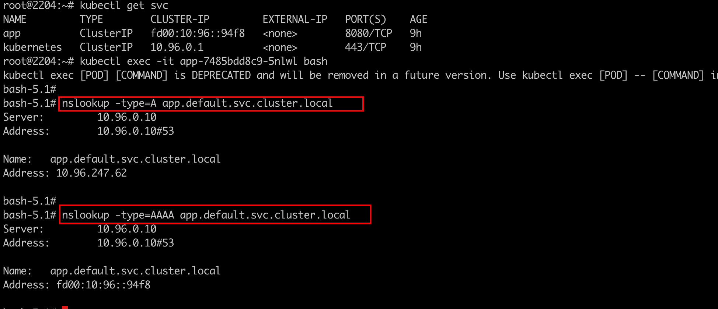This screenshot has width=718, height=309.
Task: Click the red cursor at the bottom prompt
Action: coord(65,307)
